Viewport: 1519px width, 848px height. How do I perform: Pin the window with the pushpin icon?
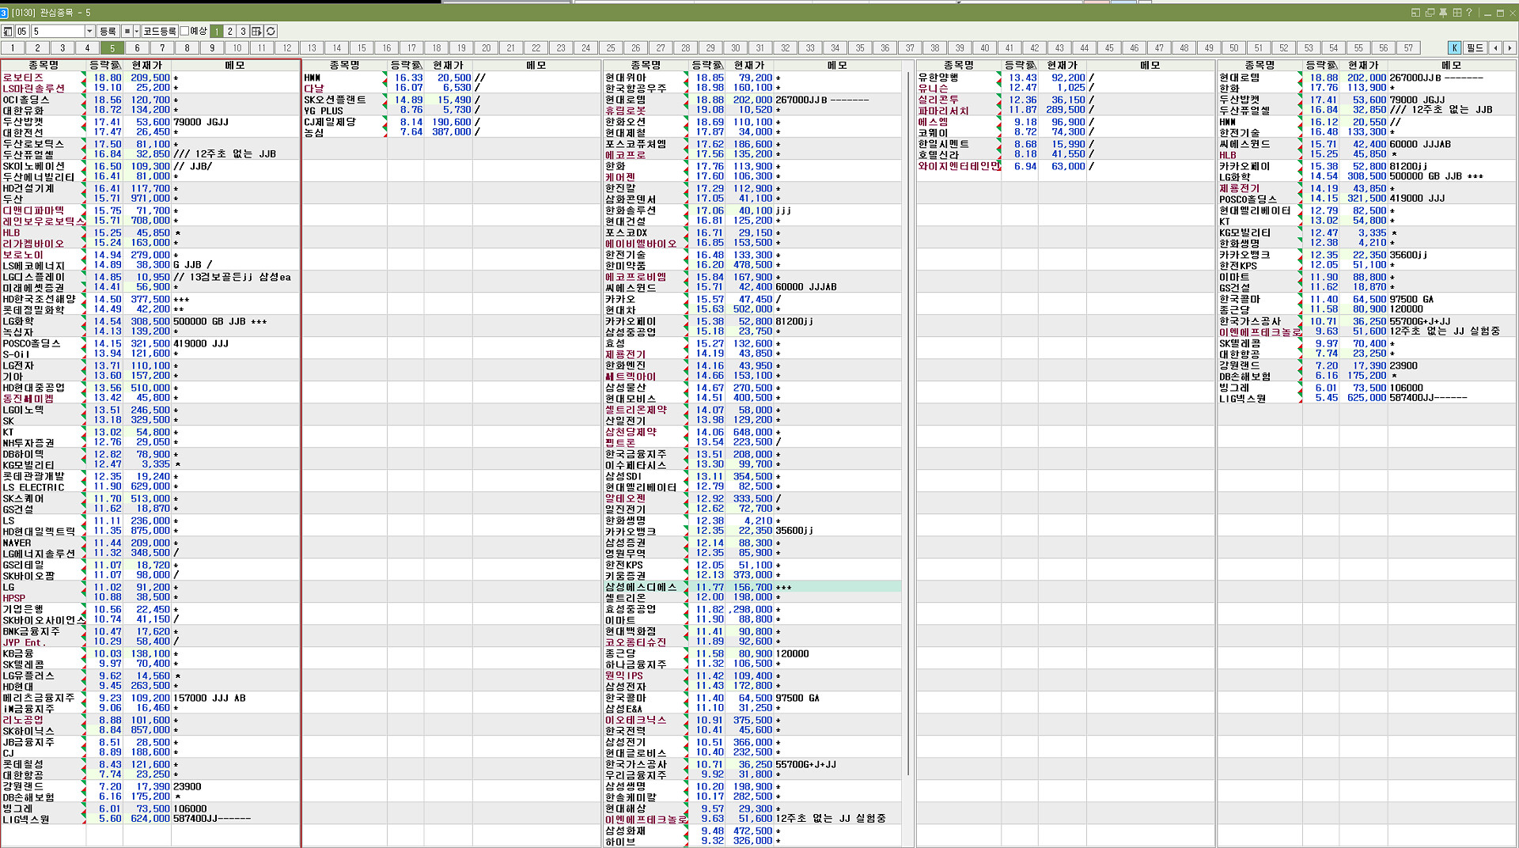1443,13
